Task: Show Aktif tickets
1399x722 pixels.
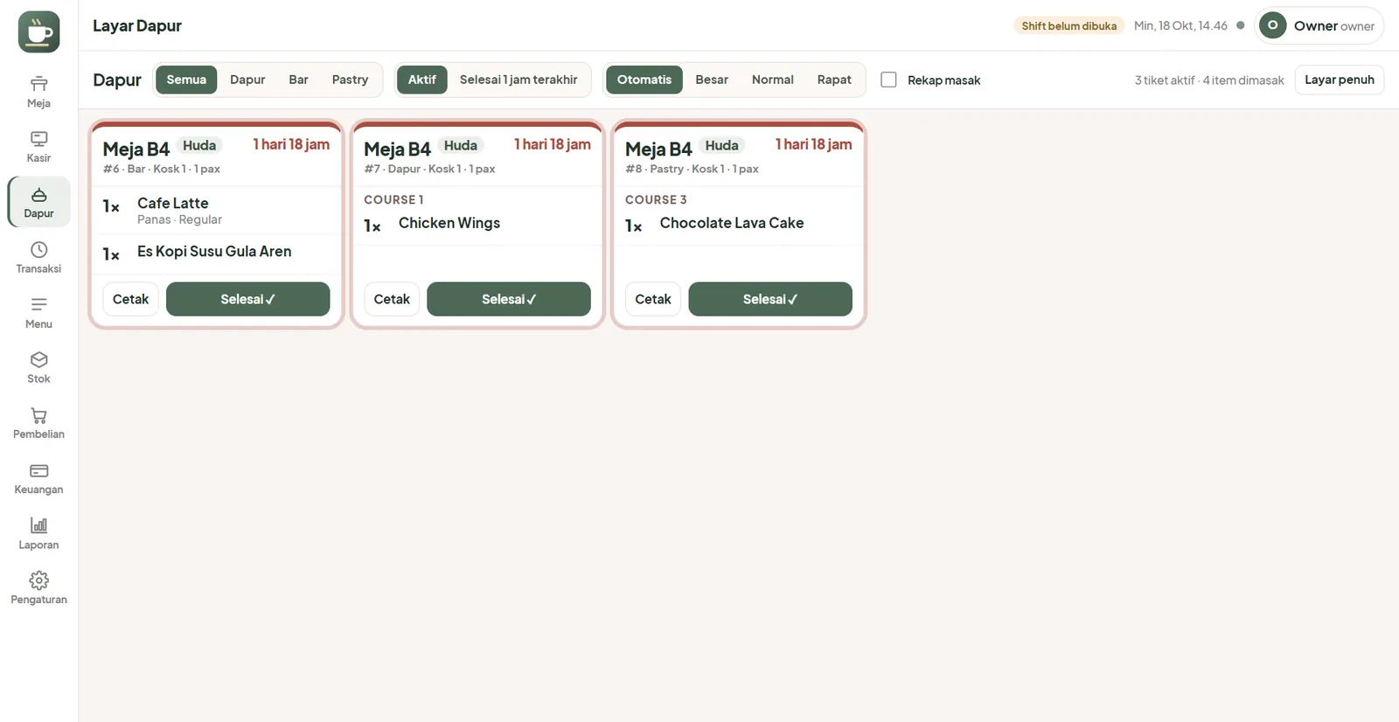Action: point(422,80)
